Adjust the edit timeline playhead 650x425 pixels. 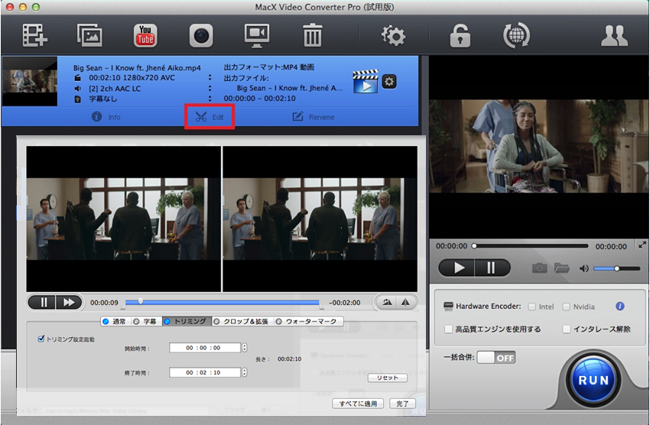[x=141, y=301]
